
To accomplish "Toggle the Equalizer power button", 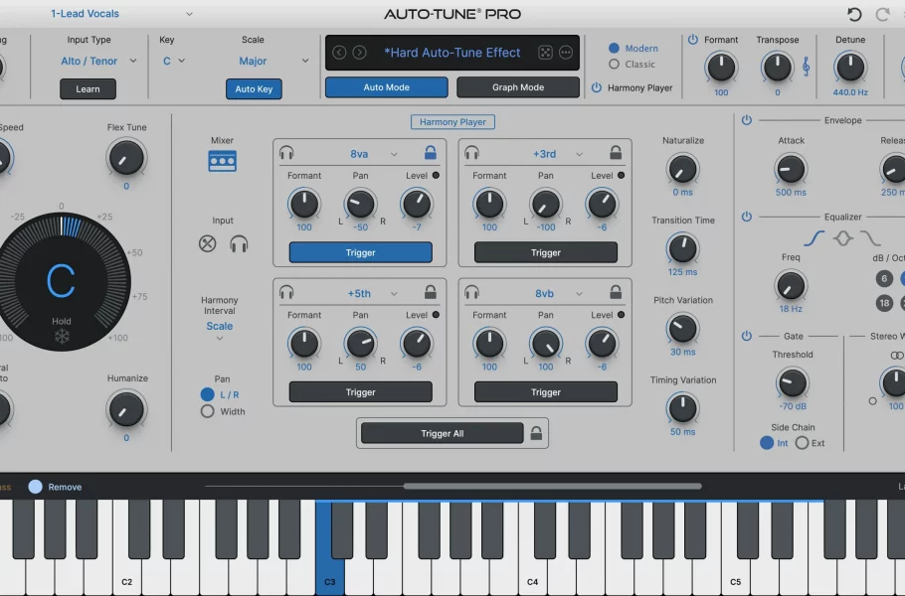I will coord(746,217).
